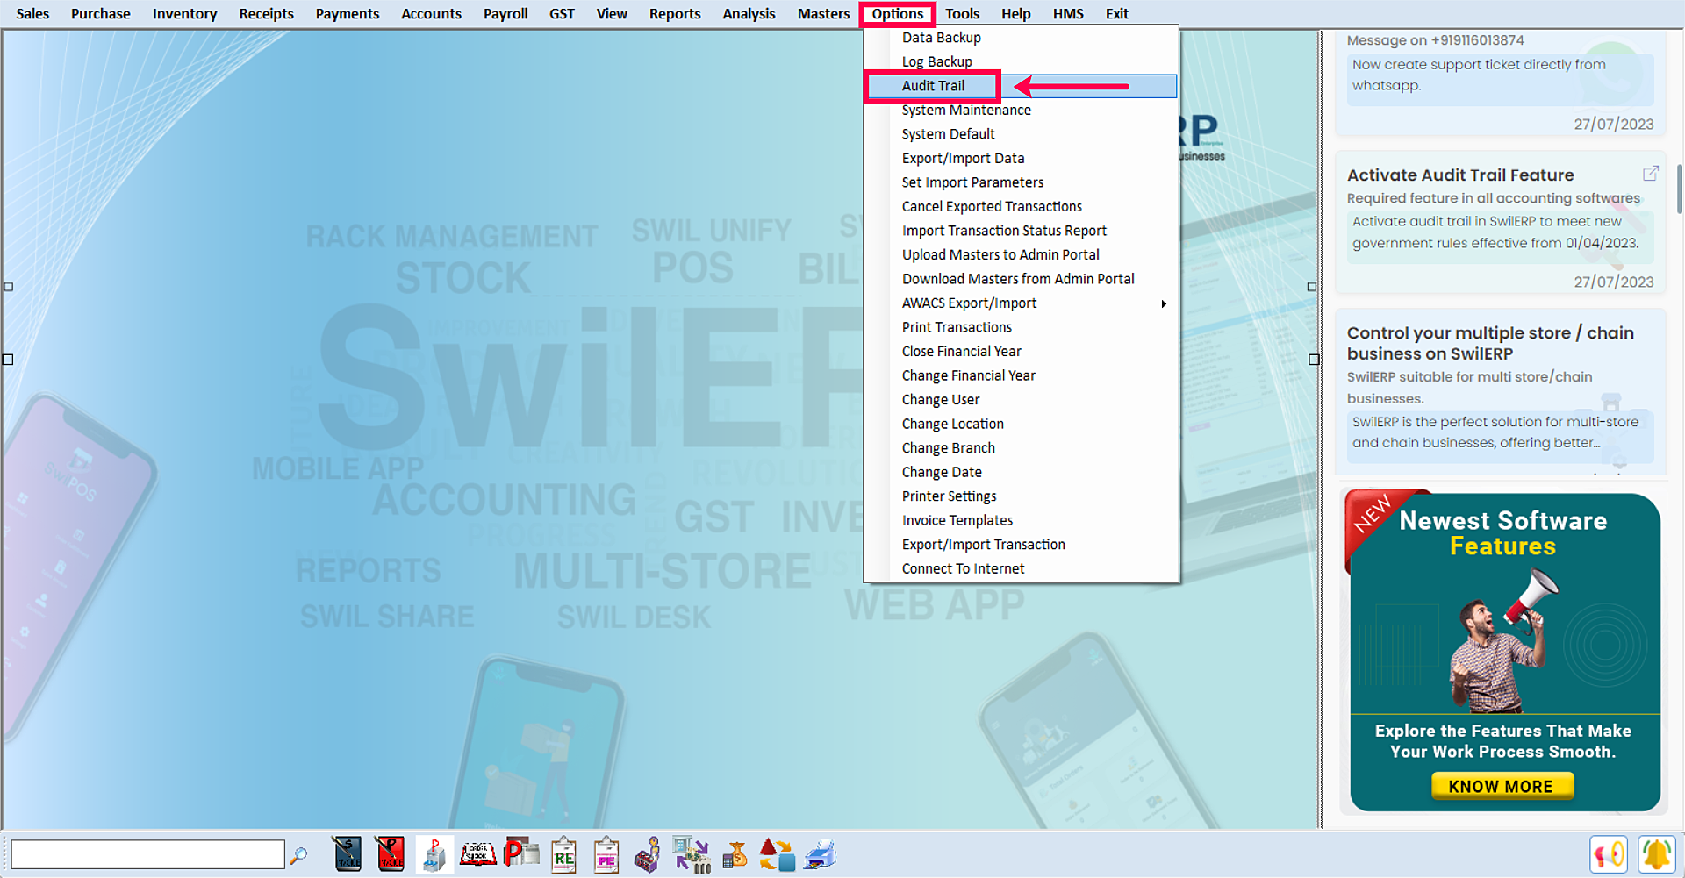Select Download Masters from Admin Portal
Image resolution: width=1685 pixels, height=878 pixels.
[x=1021, y=279]
